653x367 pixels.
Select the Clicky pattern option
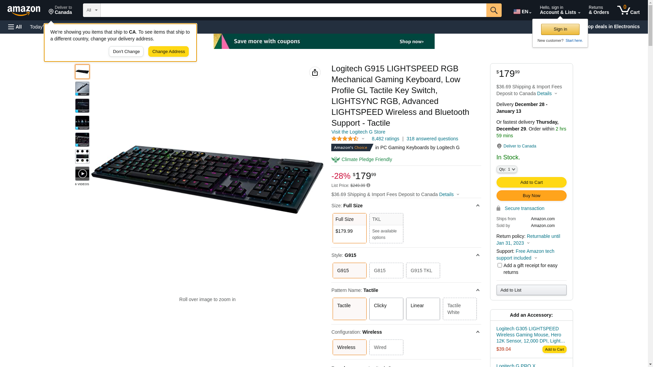386,309
